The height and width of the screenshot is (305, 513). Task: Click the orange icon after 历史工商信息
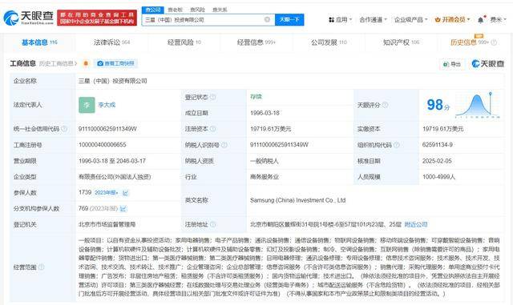click(x=86, y=63)
